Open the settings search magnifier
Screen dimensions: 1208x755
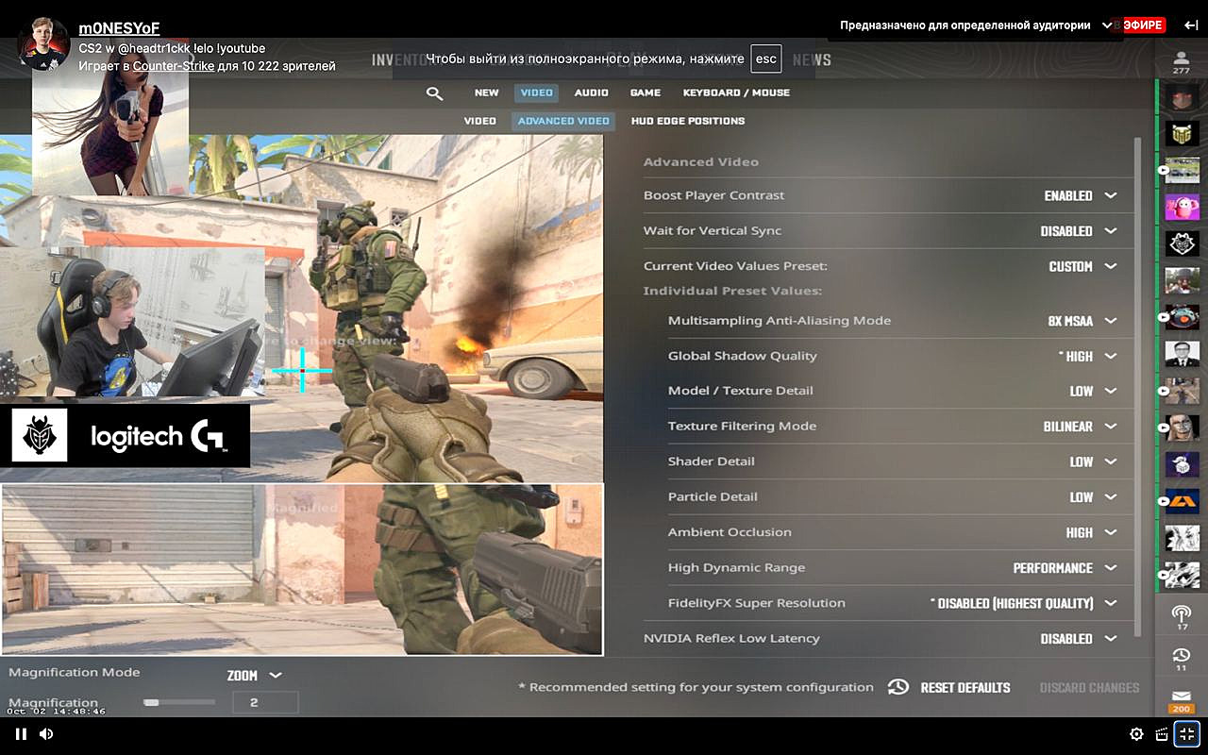click(x=434, y=93)
